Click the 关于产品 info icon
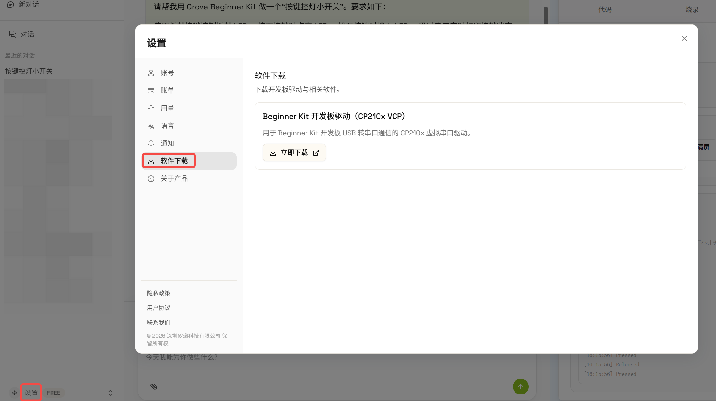The image size is (716, 401). (x=151, y=179)
